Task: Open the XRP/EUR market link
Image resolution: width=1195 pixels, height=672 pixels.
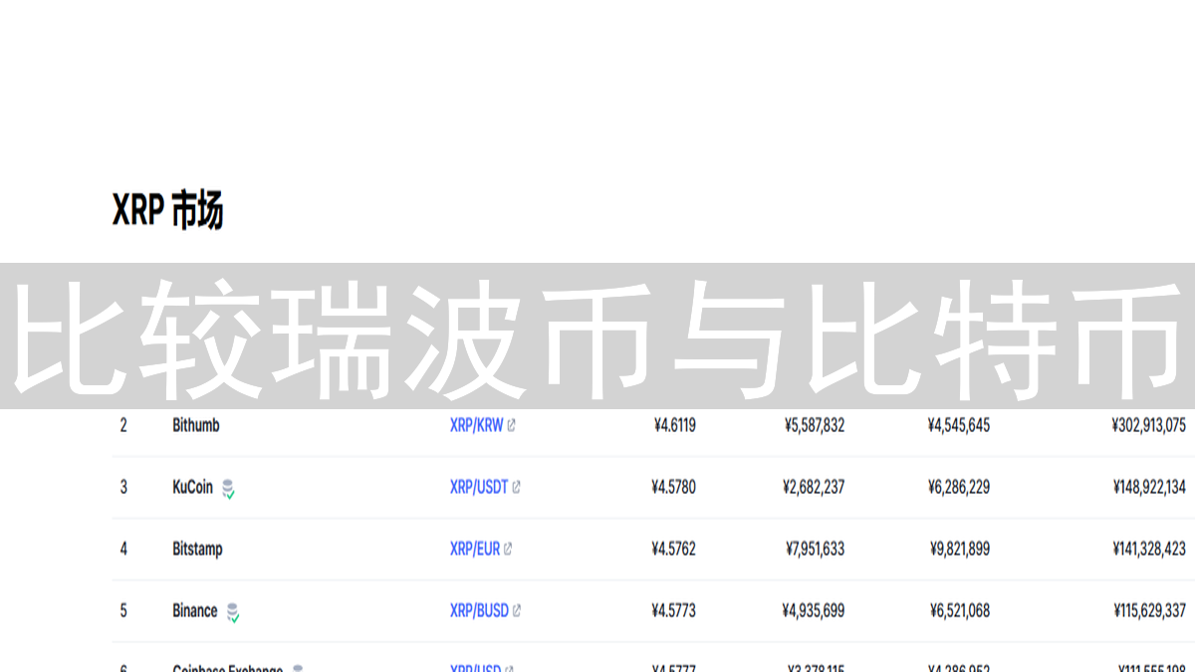Action: click(475, 549)
